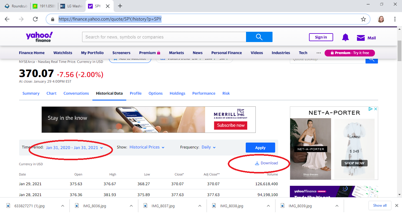The width and height of the screenshot is (402, 214).
Task: Click the Yahoo Finance logo
Action: [39, 37]
